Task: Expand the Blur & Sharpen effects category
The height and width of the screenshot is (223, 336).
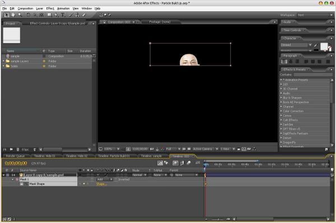Action: pyautogui.click(x=281, y=98)
